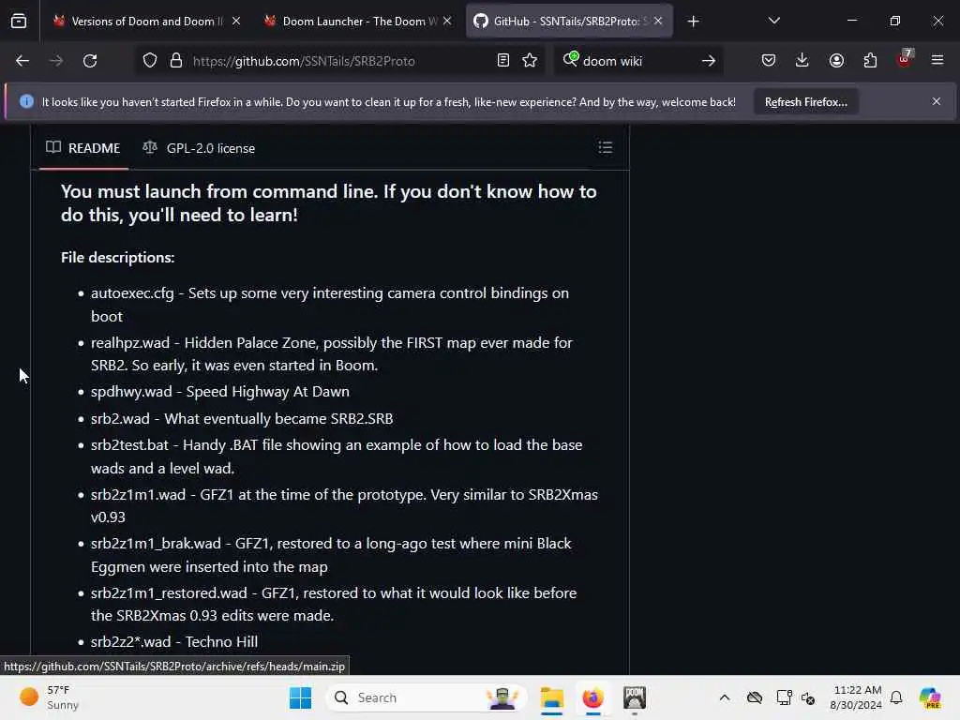
Task: Click the clock showing 11:22 AM
Action: coord(857,697)
